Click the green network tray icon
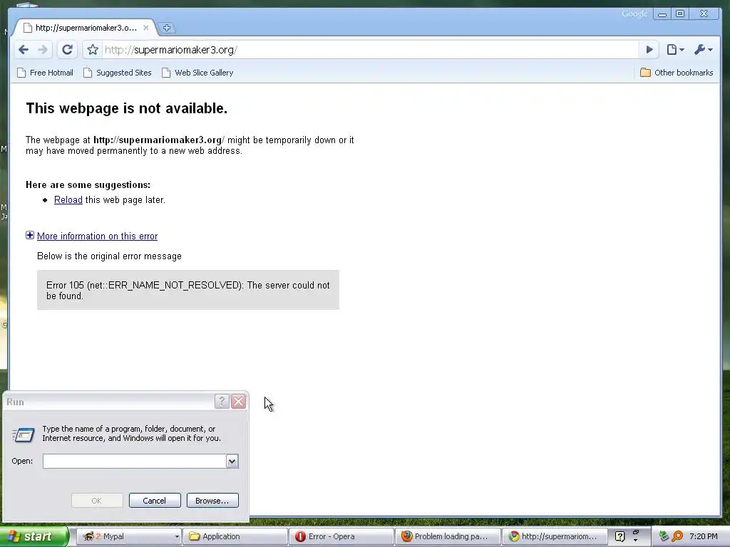The height and width of the screenshot is (547, 730). pos(664,536)
